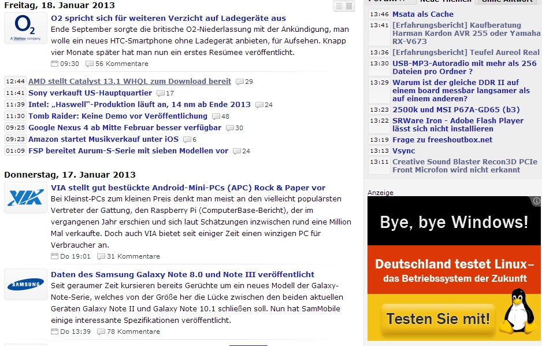Click the comment bubble icon beside 31 Kommentare
Viewport: 542px width, 346px height.
[101, 257]
